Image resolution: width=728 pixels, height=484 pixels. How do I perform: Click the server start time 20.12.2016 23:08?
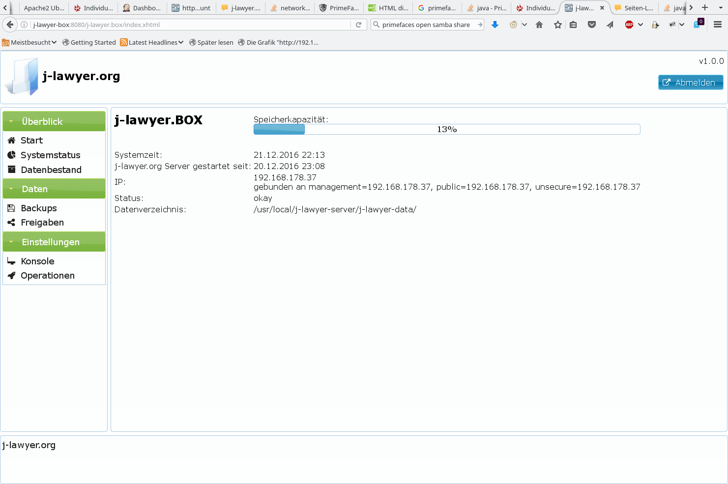click(x=289, y=166)
